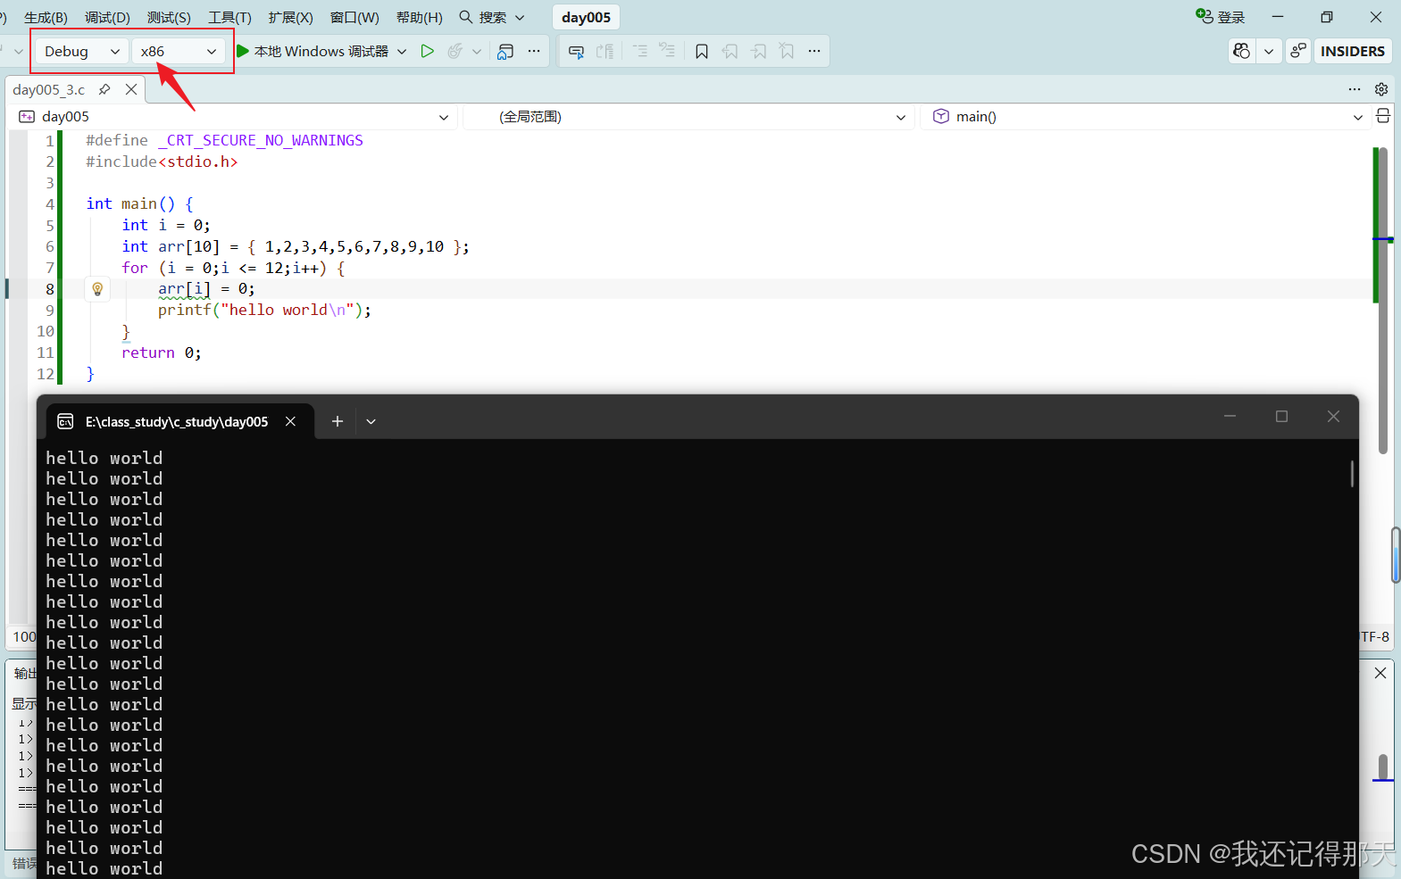Open the 扩展(X) extensions menu
This screenshot has width=1401, height=879.
click(x=290, y=17)
